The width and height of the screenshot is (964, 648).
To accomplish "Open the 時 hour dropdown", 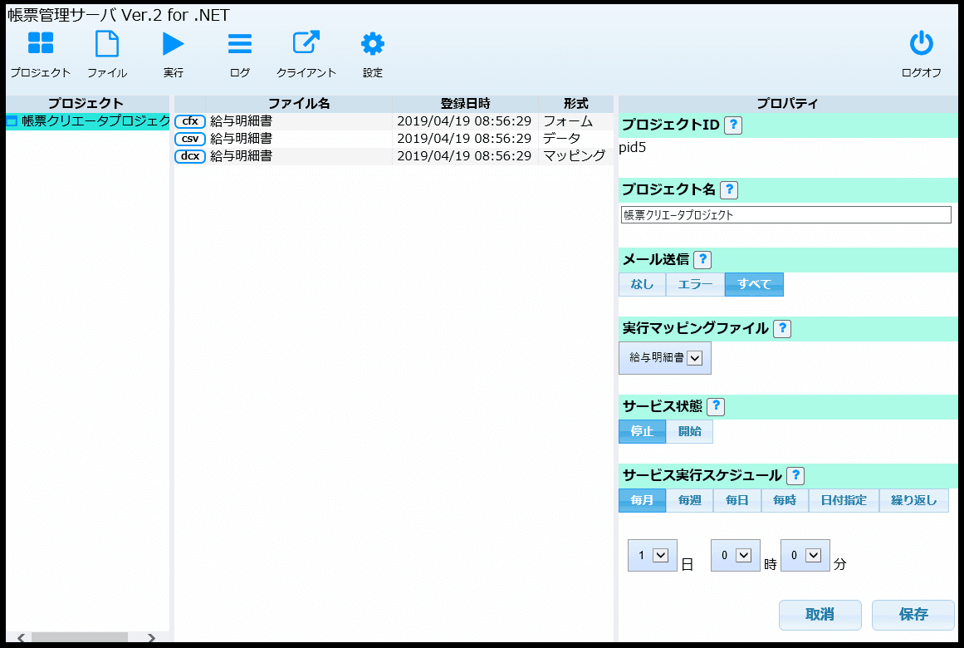I will tap(736, 555).
